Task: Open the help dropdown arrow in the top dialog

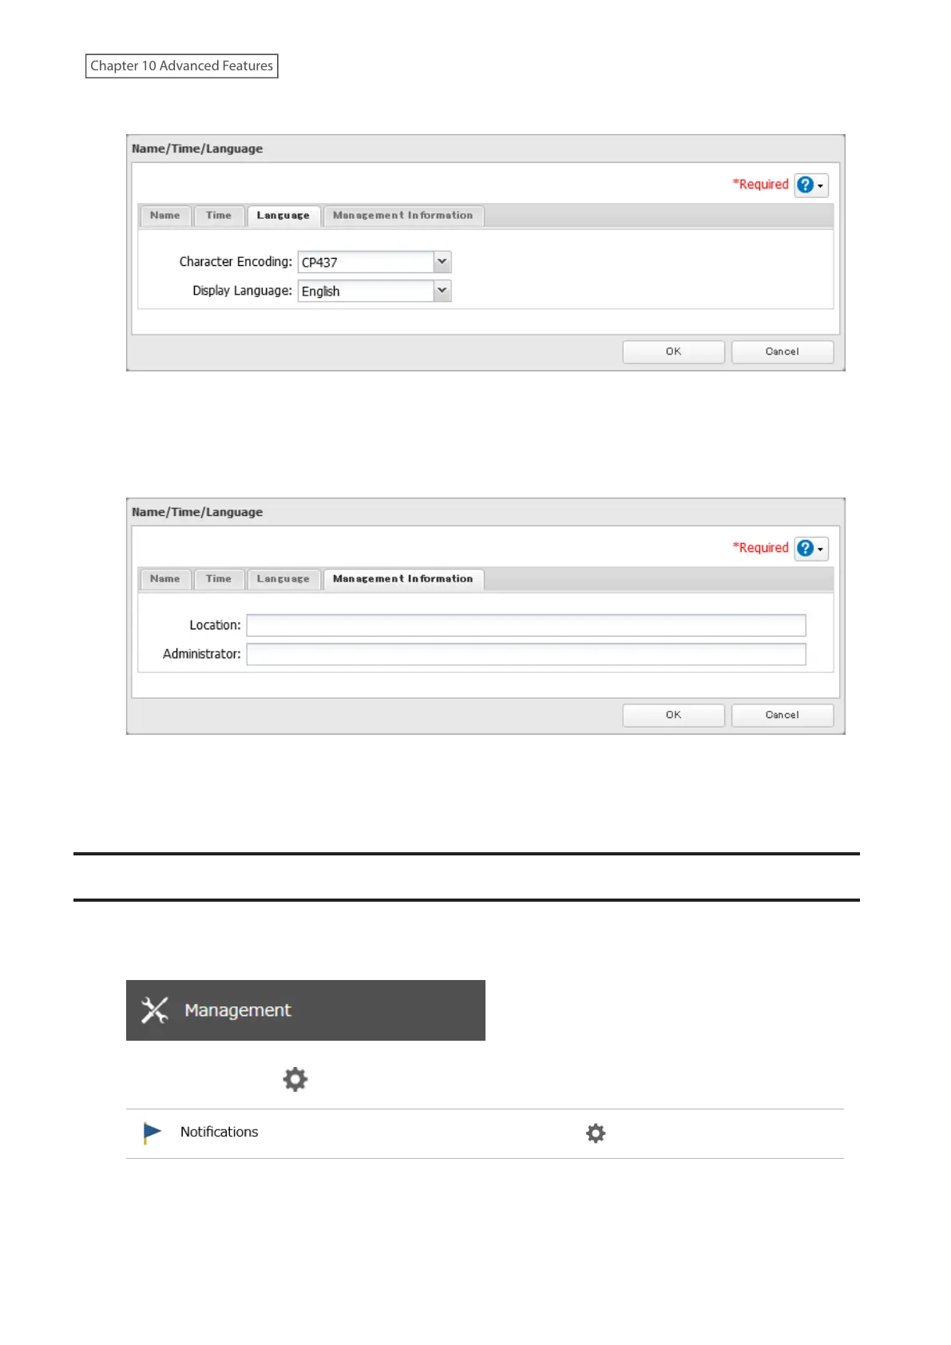Action: (821, 186)
